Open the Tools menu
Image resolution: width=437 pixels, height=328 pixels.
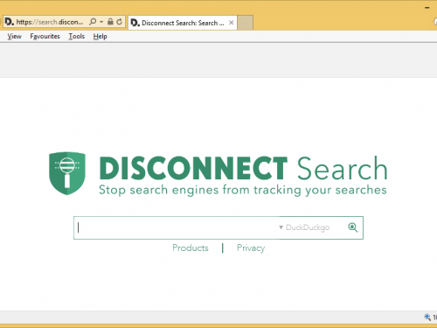click(77, 37)
